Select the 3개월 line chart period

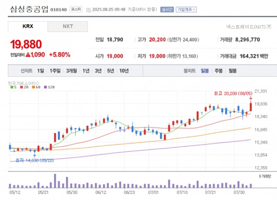(x=72, y=71)
